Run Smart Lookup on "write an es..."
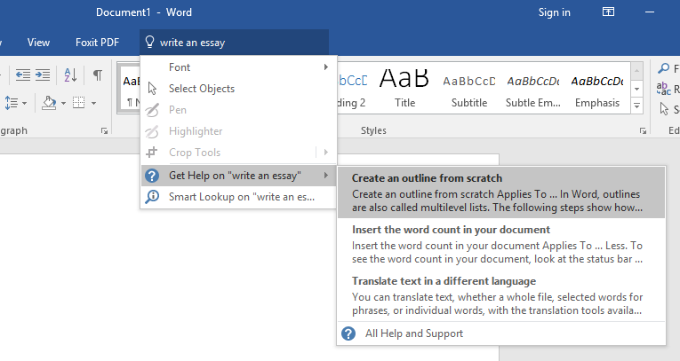 [238, 197]
